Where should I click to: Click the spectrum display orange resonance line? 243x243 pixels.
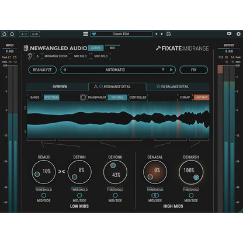click(178, 120)
